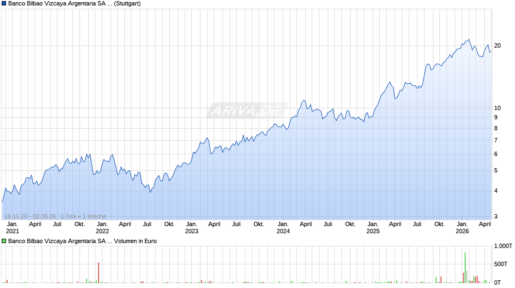The height and width of the screenshot is (288, 515).
Task: Click the blue legend square beside Banco Bilbao title
Action: click(x=4, y=4)
